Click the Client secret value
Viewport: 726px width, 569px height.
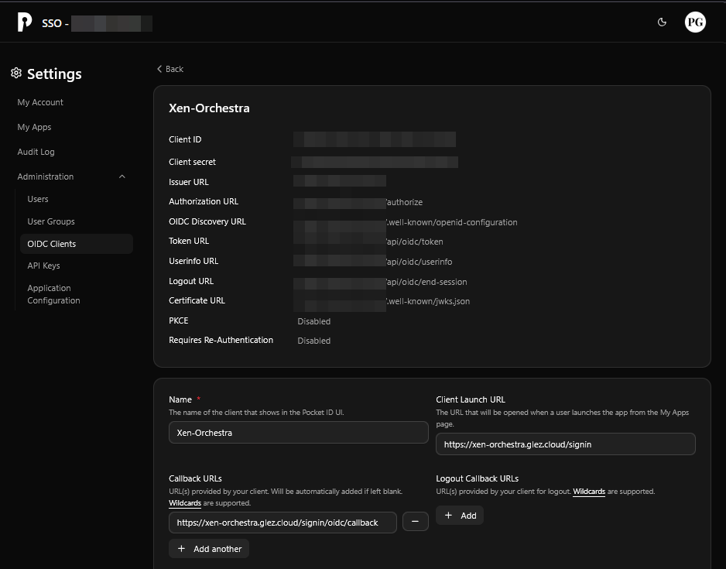(x=375, y=162)
